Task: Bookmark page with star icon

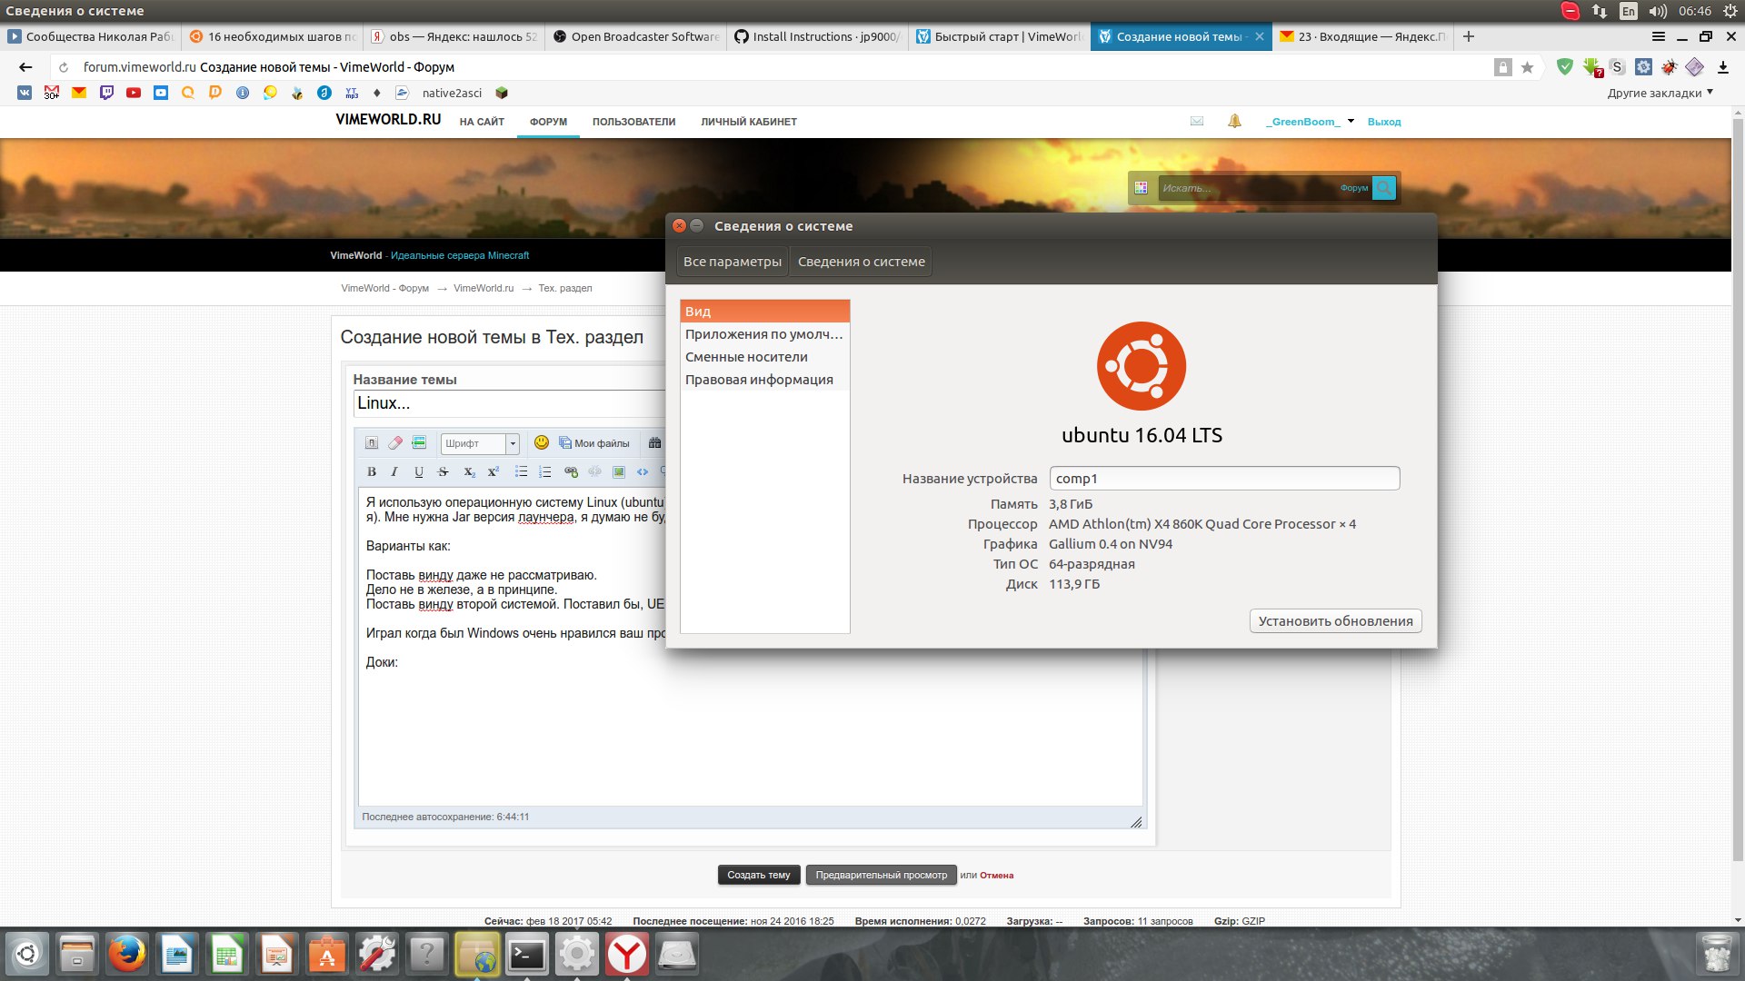Action: pos(1528,67)
